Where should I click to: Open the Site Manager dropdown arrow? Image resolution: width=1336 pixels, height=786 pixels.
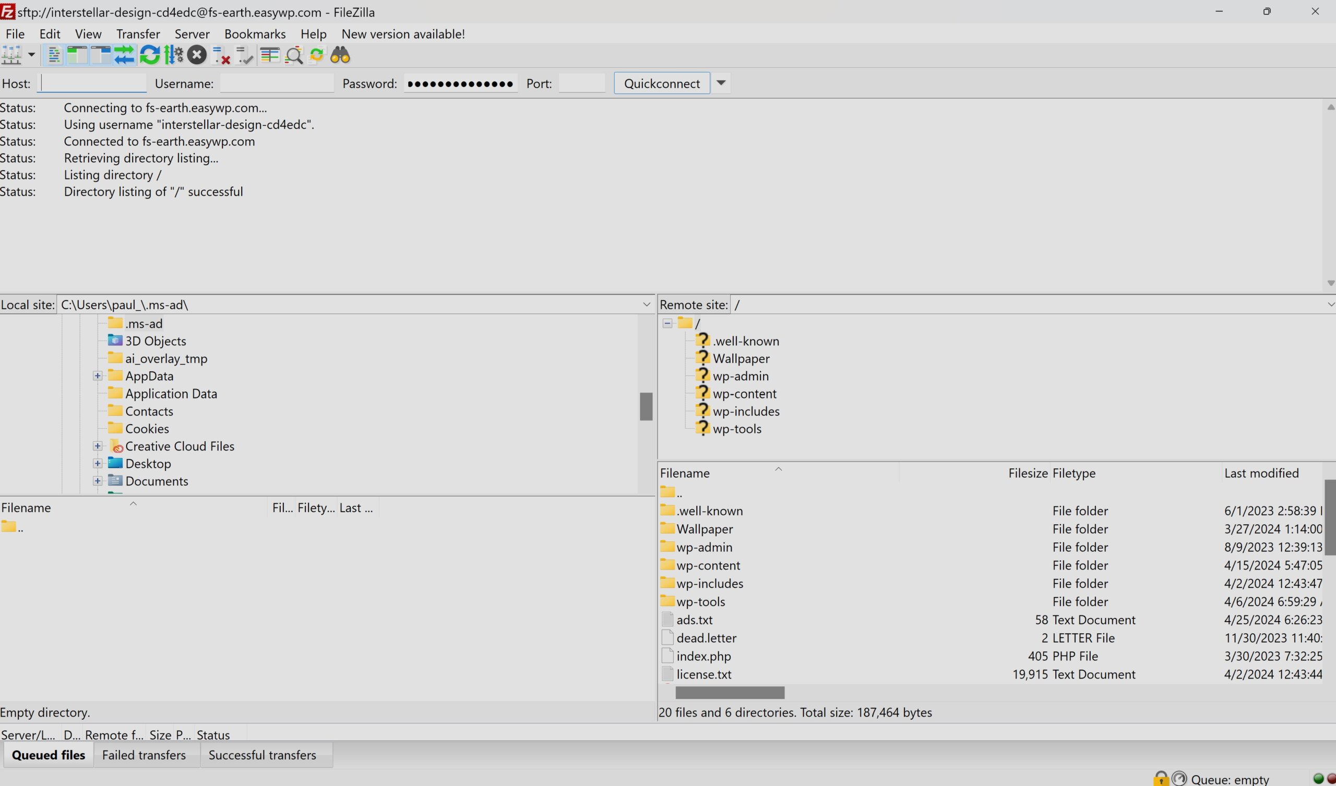coord(31,55)
